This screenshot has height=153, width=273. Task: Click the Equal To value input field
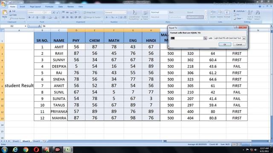coord(186,38)
